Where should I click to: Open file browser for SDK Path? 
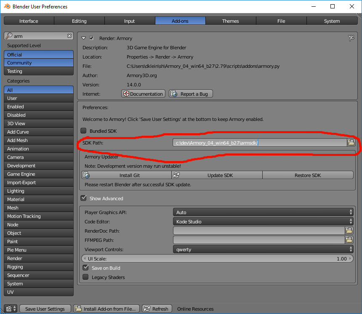pos(351,142)
